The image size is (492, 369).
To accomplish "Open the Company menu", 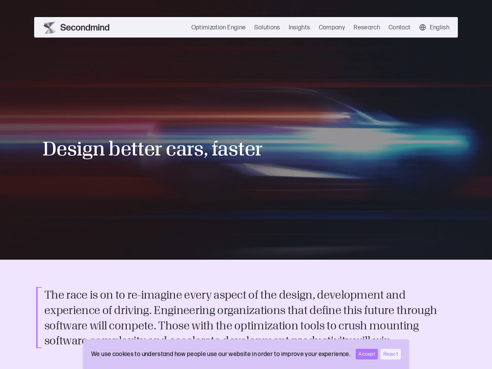I will point(332,27).
